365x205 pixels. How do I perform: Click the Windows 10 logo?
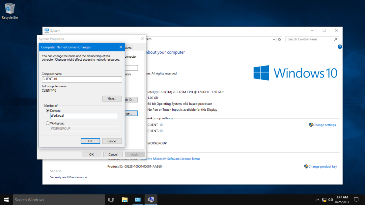point(295,73)
